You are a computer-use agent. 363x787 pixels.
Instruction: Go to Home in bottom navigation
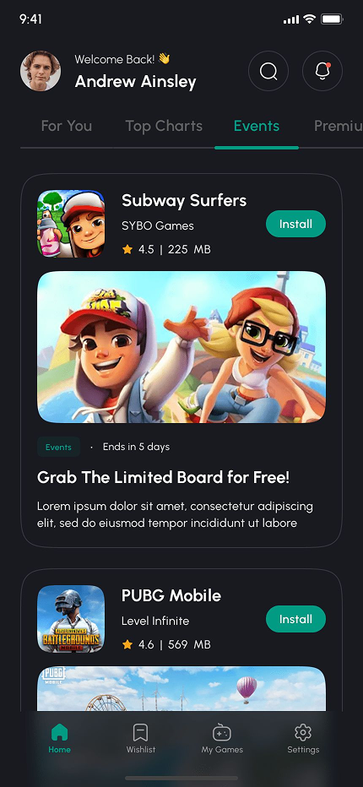59,739
